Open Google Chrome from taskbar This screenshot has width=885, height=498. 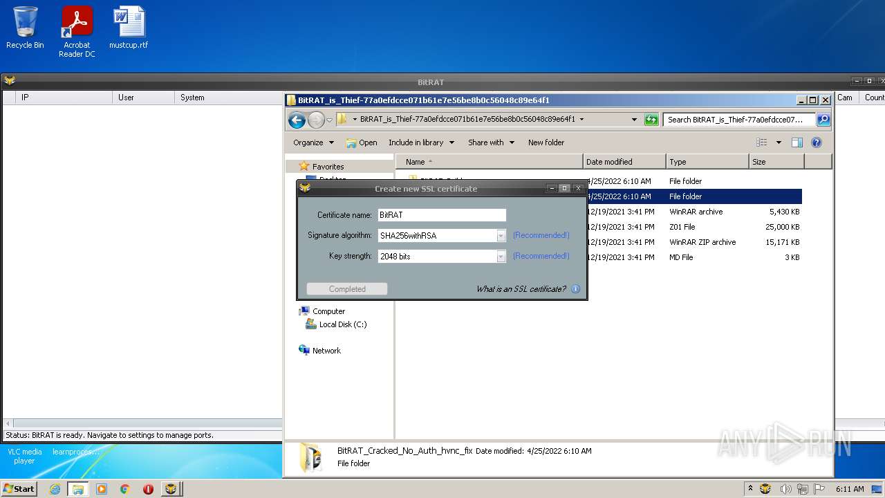(x=125, y=489)
